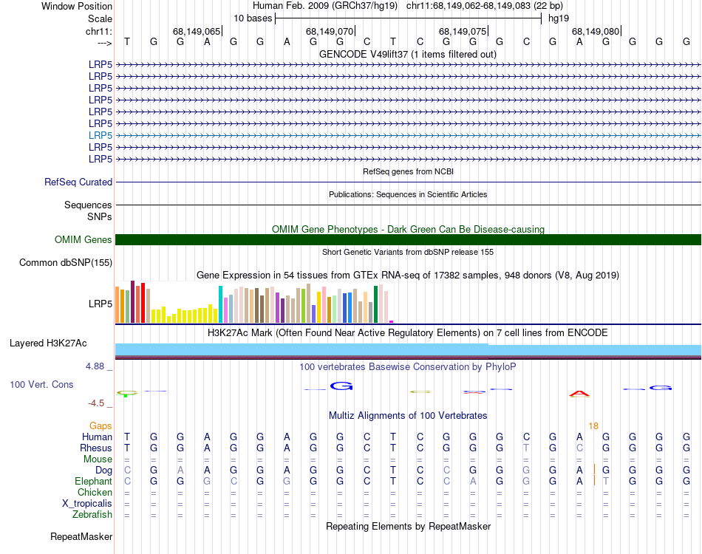Click the 68,149,070 position ruler marker

click(x=330, y=32)
